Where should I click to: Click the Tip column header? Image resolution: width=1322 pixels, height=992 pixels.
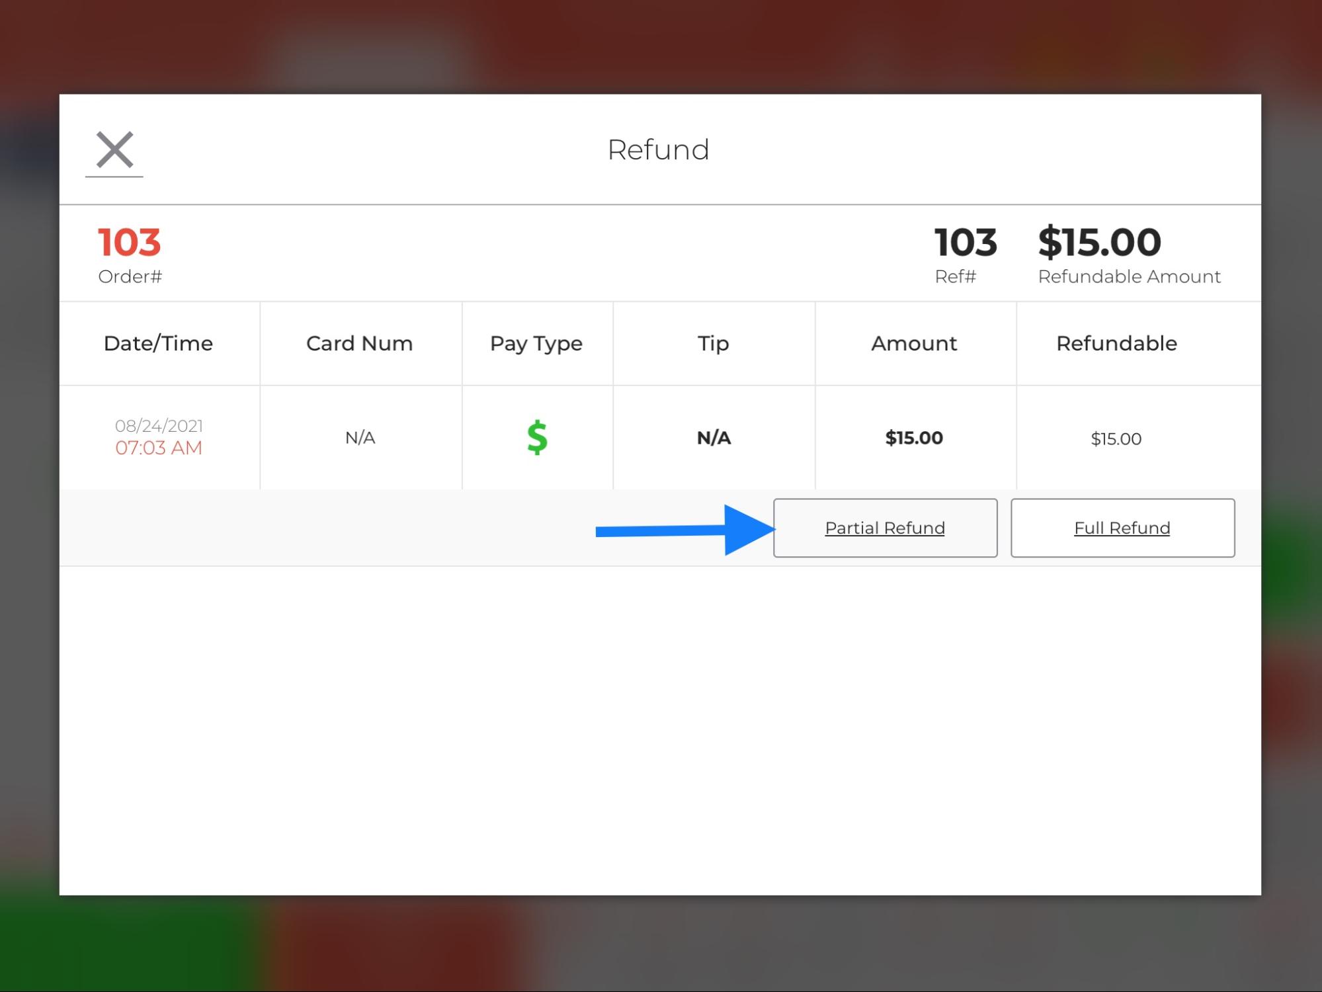713,343
